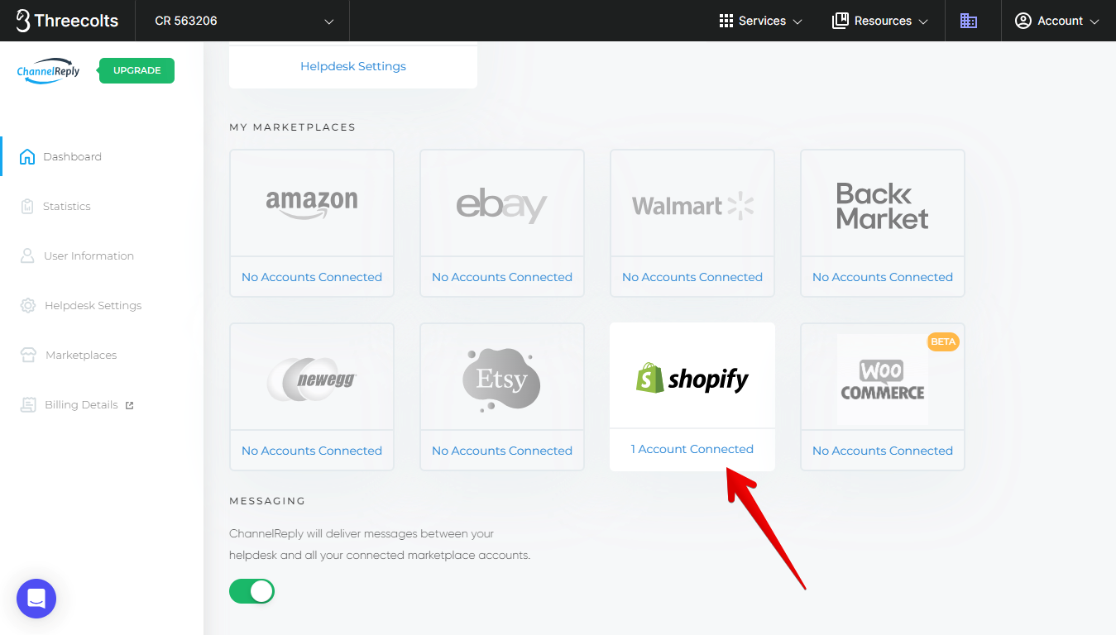This screenshot has width=1116, height=635.
Task: Click the Resources book icon
Action: pos(841,21)
